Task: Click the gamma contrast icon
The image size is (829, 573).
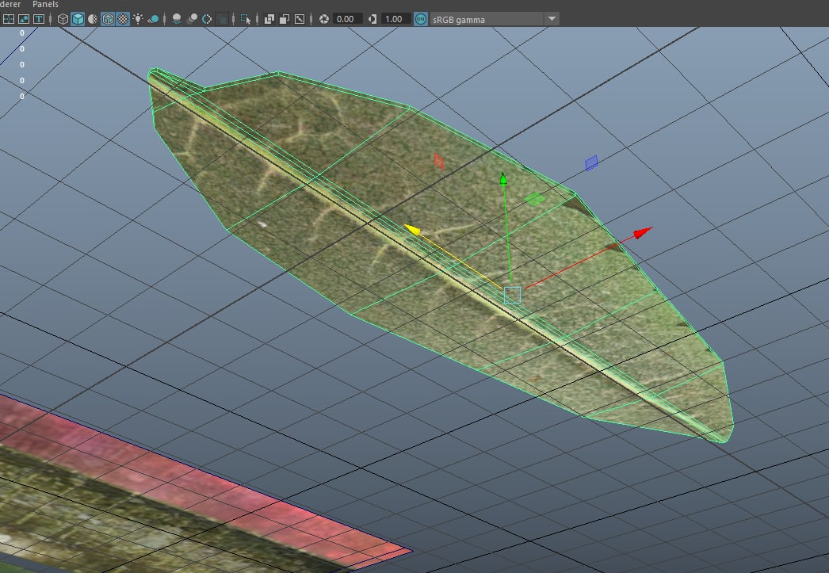Action: pyautogui.click(x=372, y=19)
